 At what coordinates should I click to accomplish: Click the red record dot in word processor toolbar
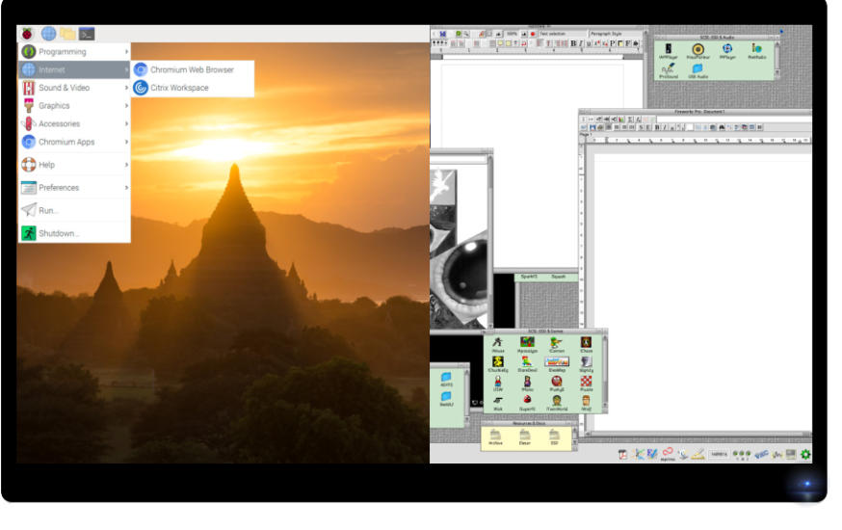coord(533,34)
